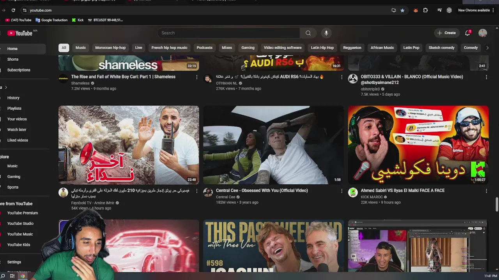Image resolution: width=499 pixels, height=280 pixels.
Task: Select the Reggaeton filter chip
Action: click(x=352, y=47)
